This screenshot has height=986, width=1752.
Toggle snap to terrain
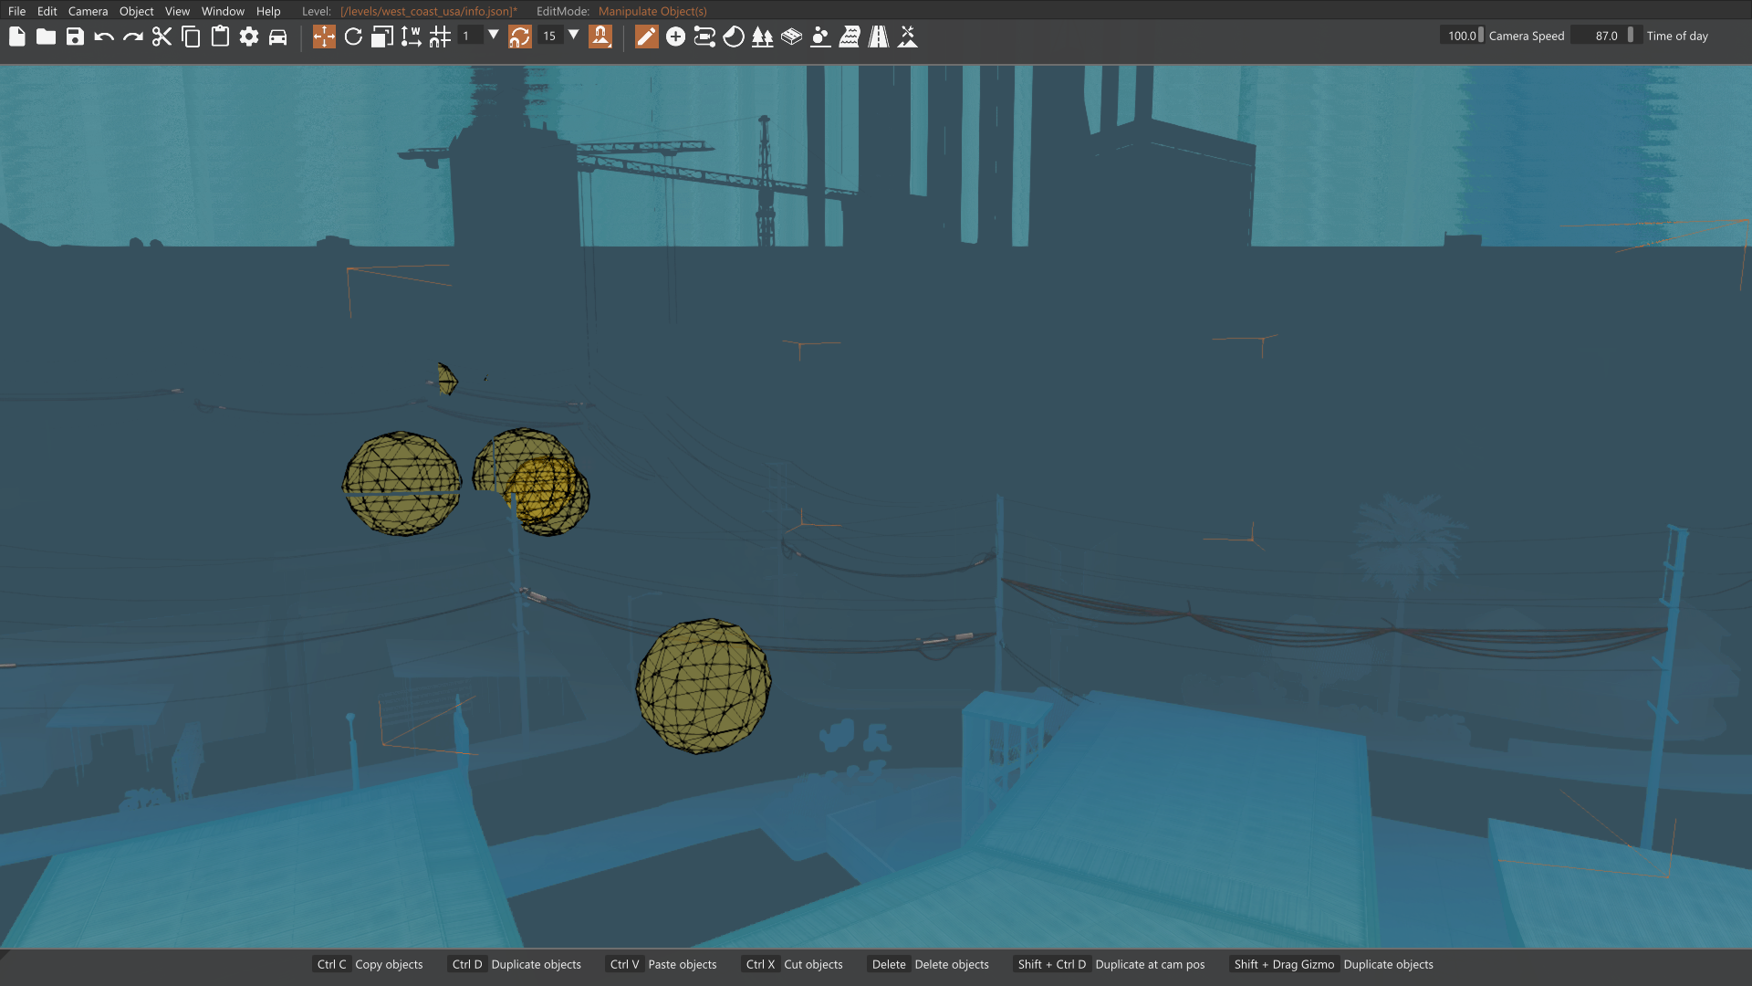(600, 37)
